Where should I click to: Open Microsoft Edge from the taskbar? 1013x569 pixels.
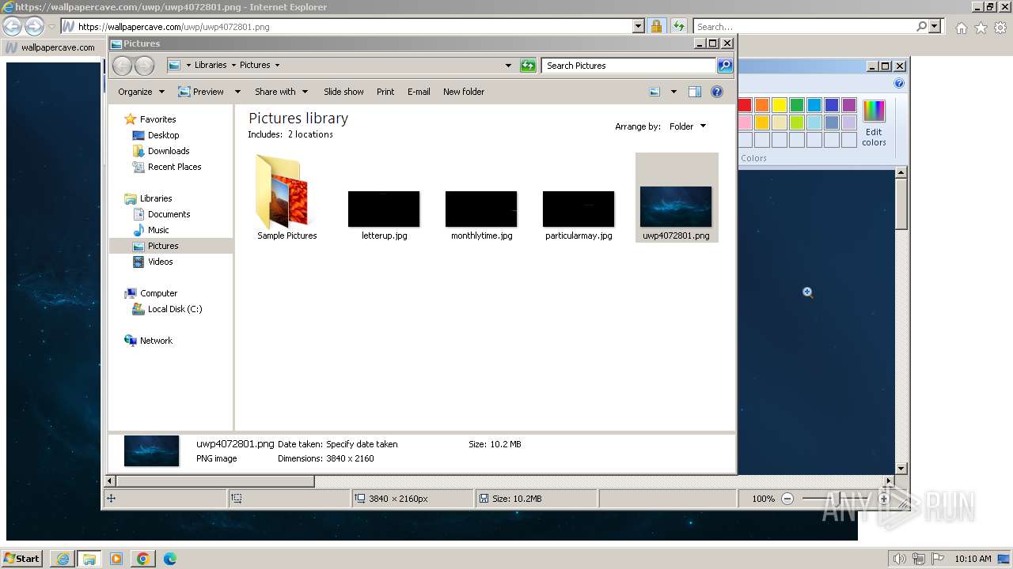coord(169,559)
